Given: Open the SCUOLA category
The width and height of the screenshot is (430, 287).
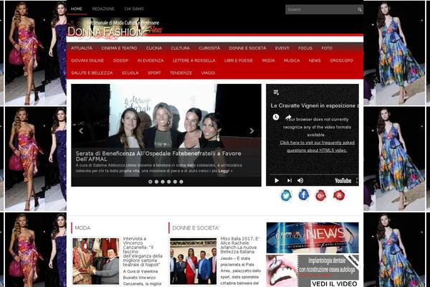Looking at the screenshot, I should (x=130, y=72).
